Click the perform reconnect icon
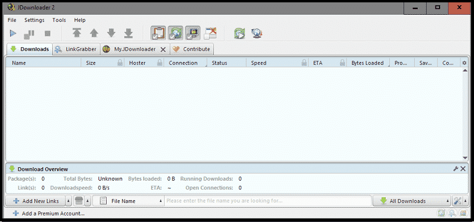 coord(239,33)
